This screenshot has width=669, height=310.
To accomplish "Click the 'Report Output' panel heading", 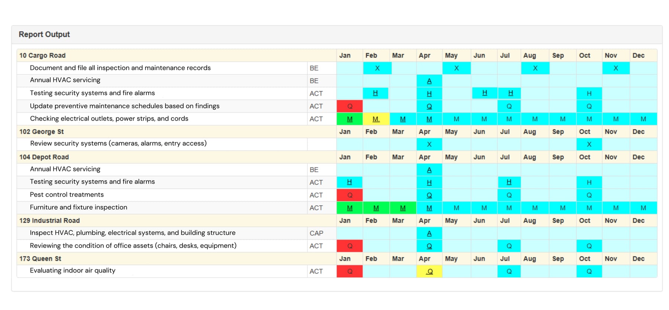I will click(x=44, y=34).
